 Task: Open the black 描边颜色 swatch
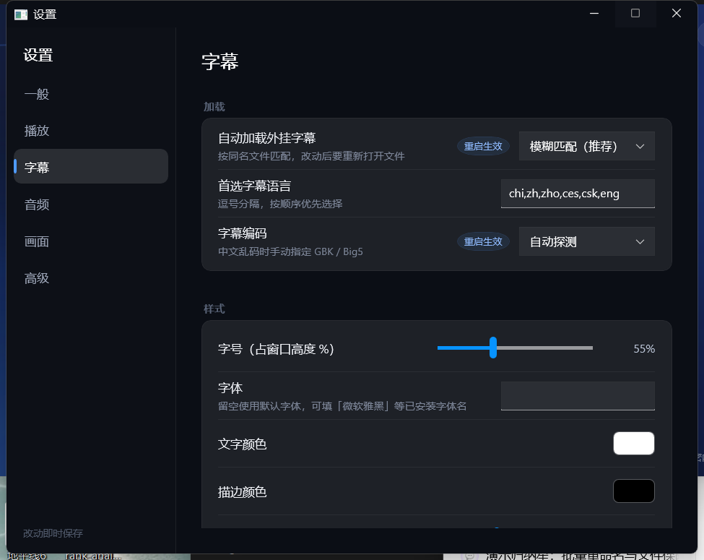click(x=633, y=491)
